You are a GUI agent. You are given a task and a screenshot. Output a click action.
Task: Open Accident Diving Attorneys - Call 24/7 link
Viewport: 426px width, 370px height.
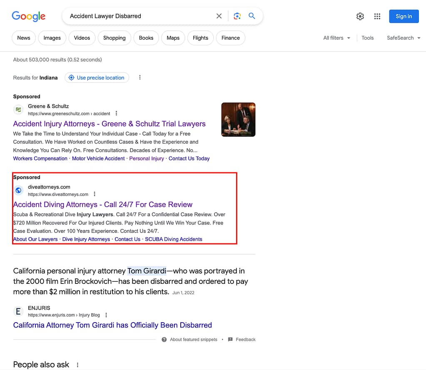[x=103, y=204]
